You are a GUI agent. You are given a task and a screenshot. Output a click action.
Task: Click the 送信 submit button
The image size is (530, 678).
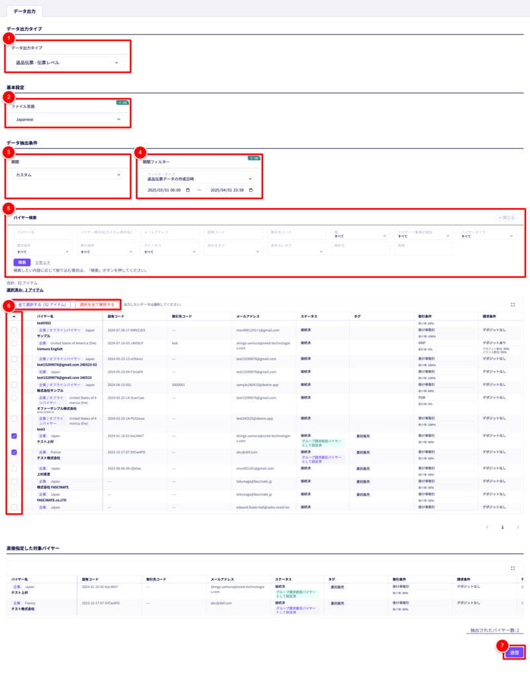point(514,652)
